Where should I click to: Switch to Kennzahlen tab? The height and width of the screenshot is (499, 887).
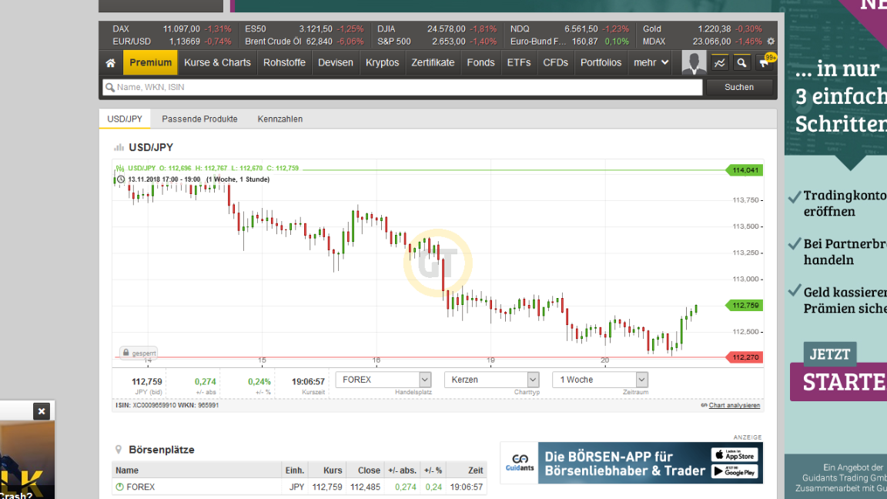[280, 119]
